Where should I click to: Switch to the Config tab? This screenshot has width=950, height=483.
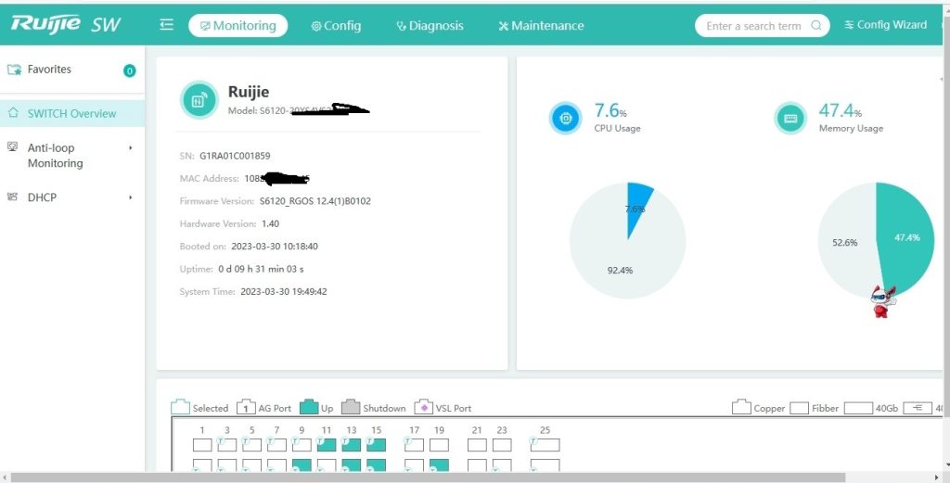pos(336,25)
